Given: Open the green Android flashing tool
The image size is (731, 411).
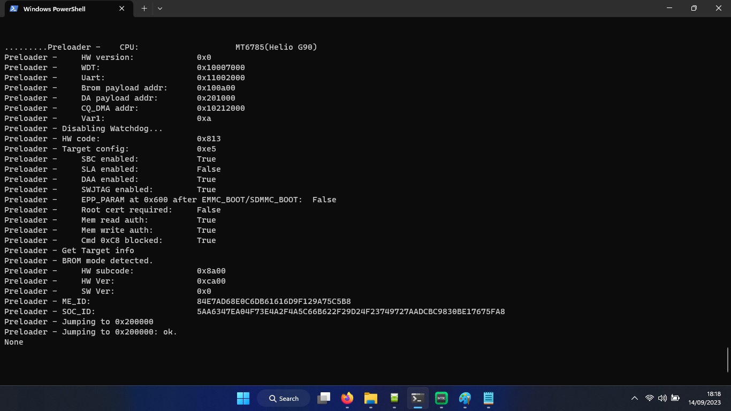Looking at the screenshot, I should (394, 398).
